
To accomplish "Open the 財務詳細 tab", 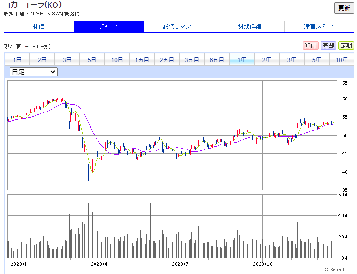I will point(249,26).
